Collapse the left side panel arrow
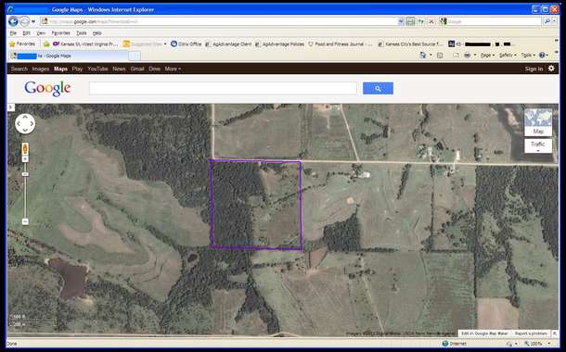Image resolution: width=566 pixels, height=352 pixels. [x=11, y=107]
